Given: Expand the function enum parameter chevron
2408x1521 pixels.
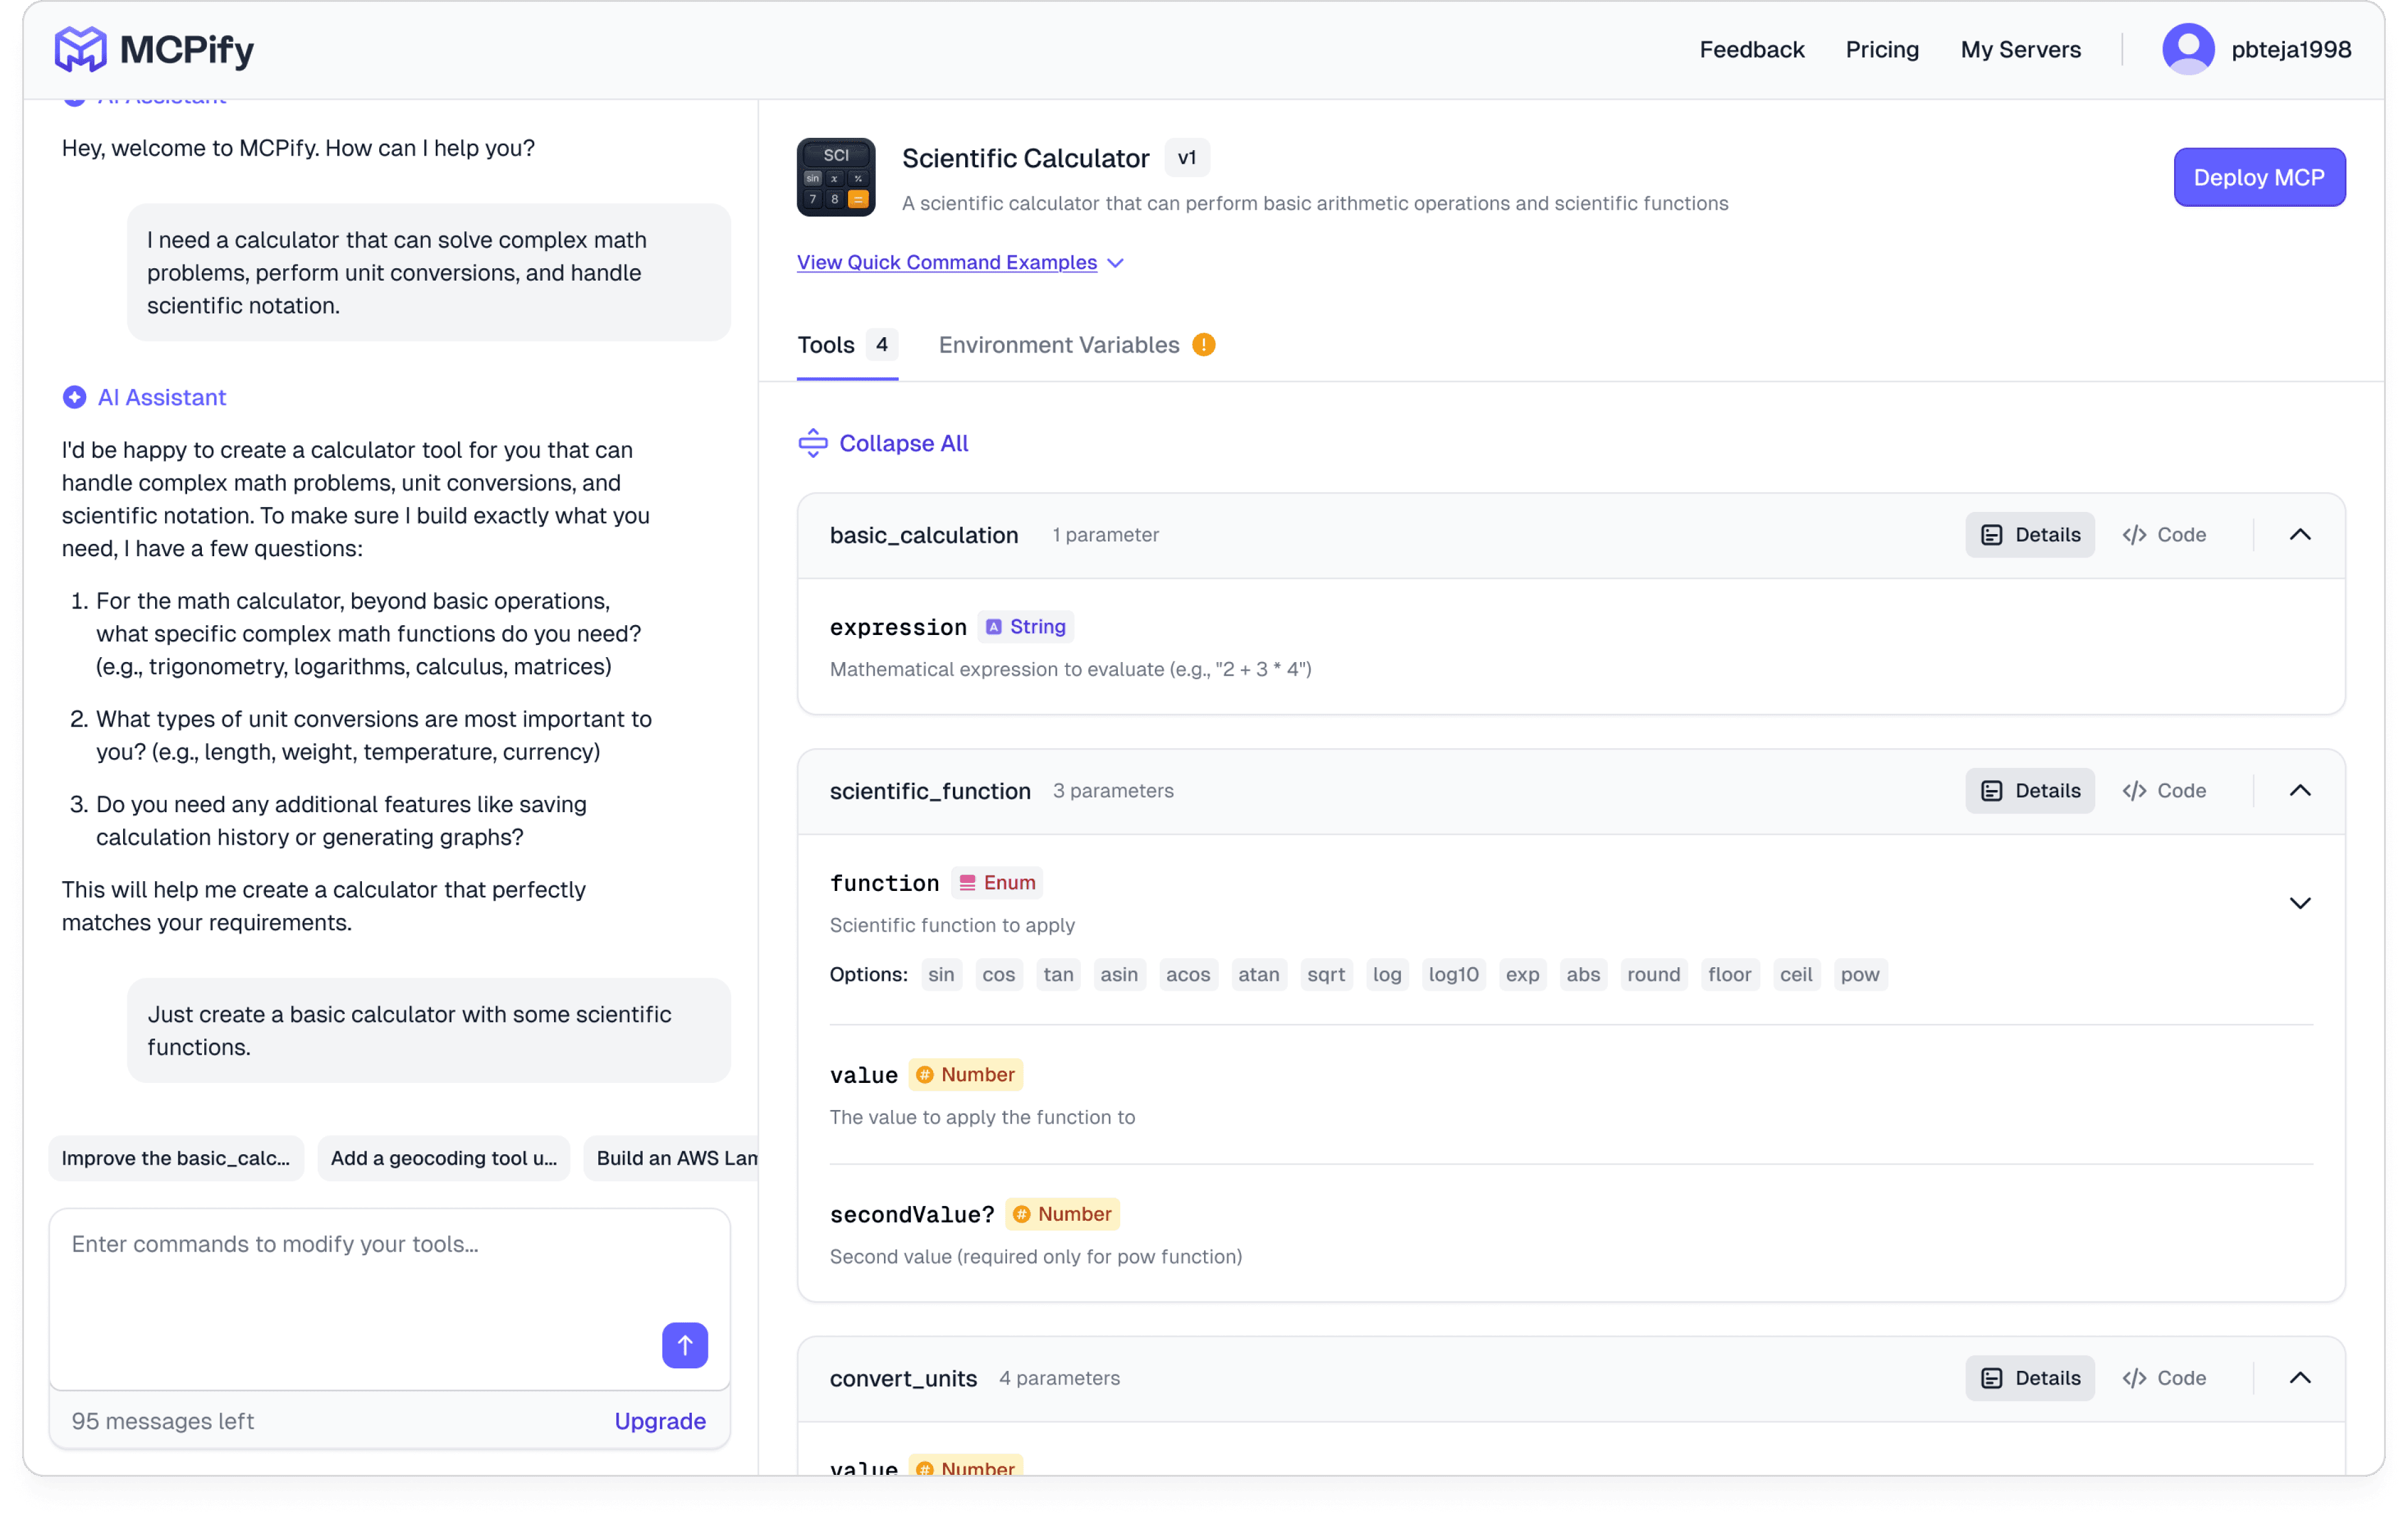Looking at the screenshot, I should pos(2299,903).
